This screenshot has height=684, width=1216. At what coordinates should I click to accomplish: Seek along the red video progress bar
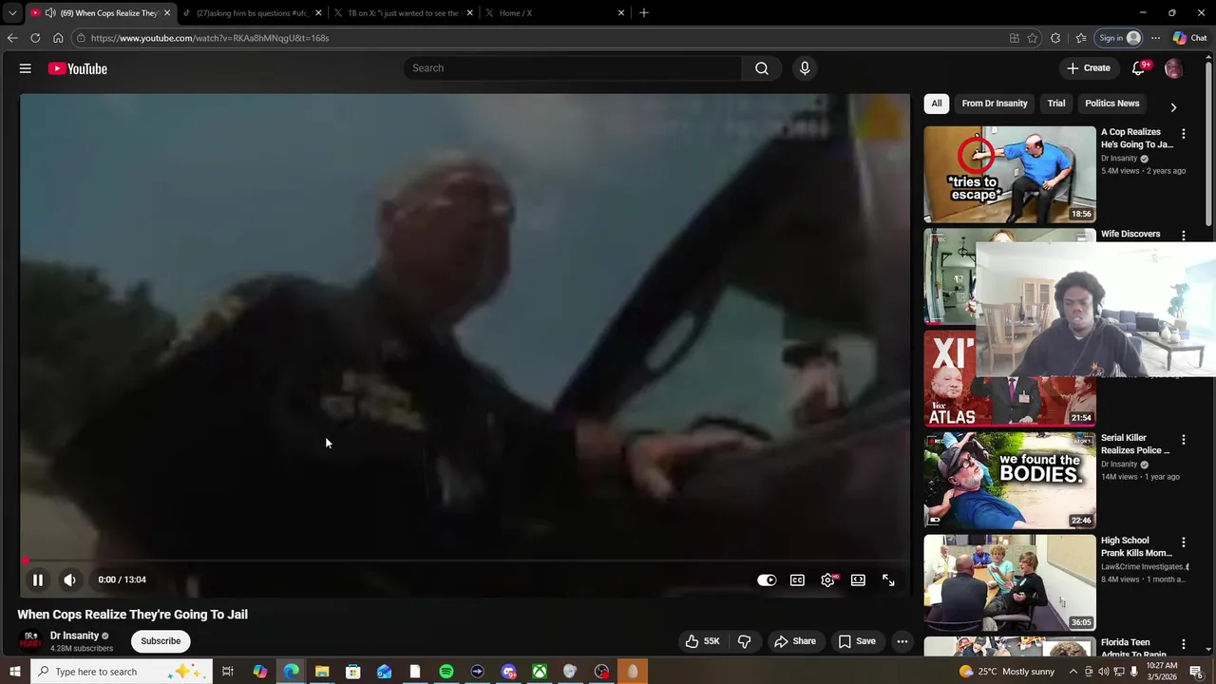click(465, 560)
